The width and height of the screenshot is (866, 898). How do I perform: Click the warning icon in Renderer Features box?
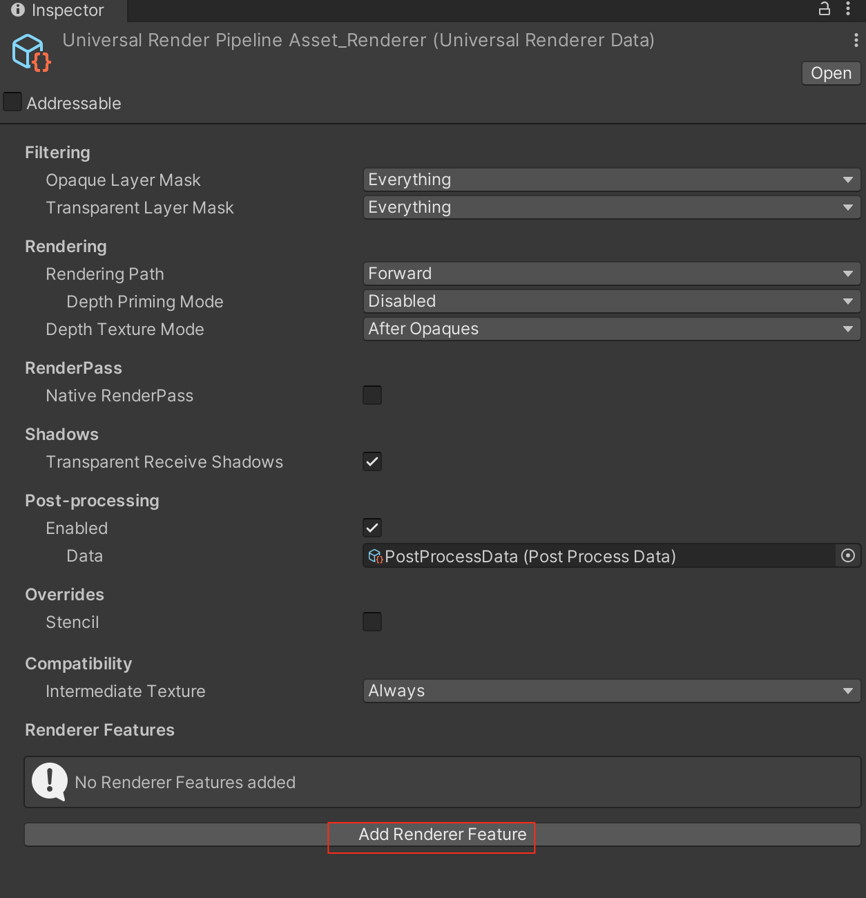[x=50, y=781]
